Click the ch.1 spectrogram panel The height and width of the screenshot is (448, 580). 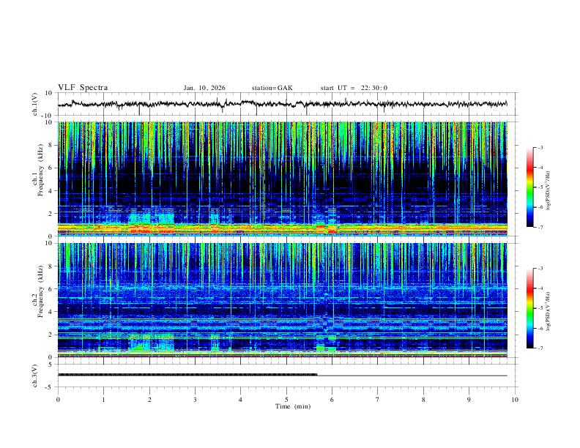pyautogui.click(x=282, y=179)
